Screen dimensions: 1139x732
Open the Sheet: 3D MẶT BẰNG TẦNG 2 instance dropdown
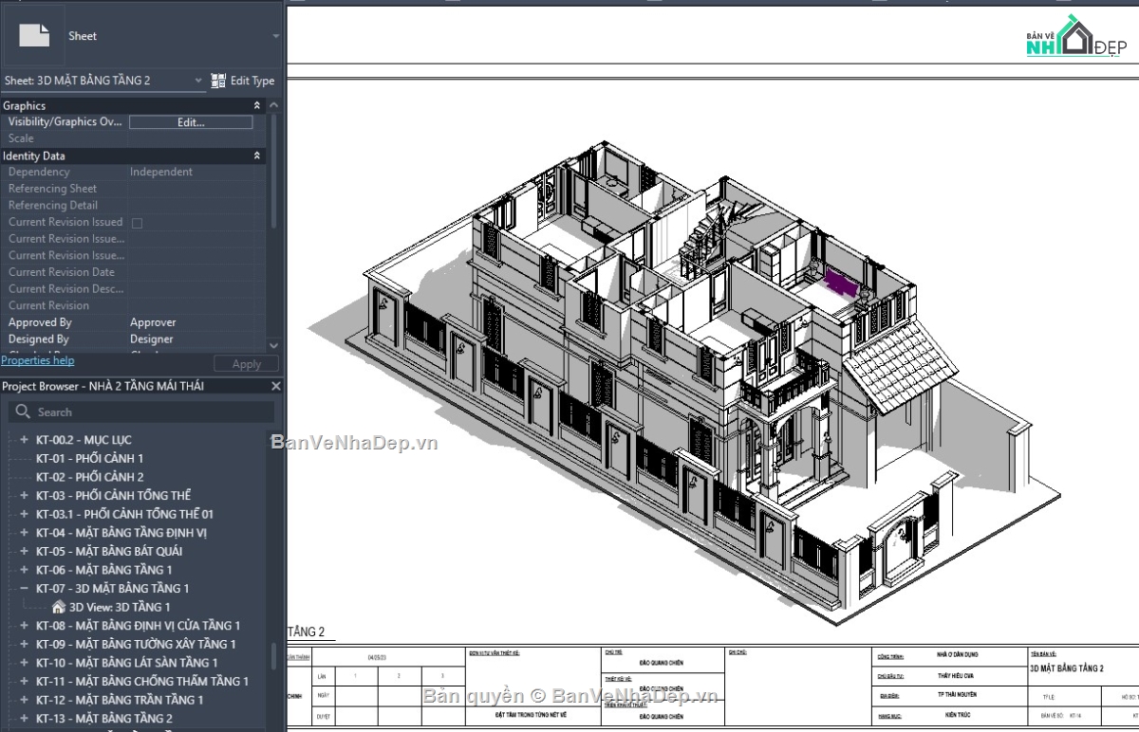click(x=198, y=81)
